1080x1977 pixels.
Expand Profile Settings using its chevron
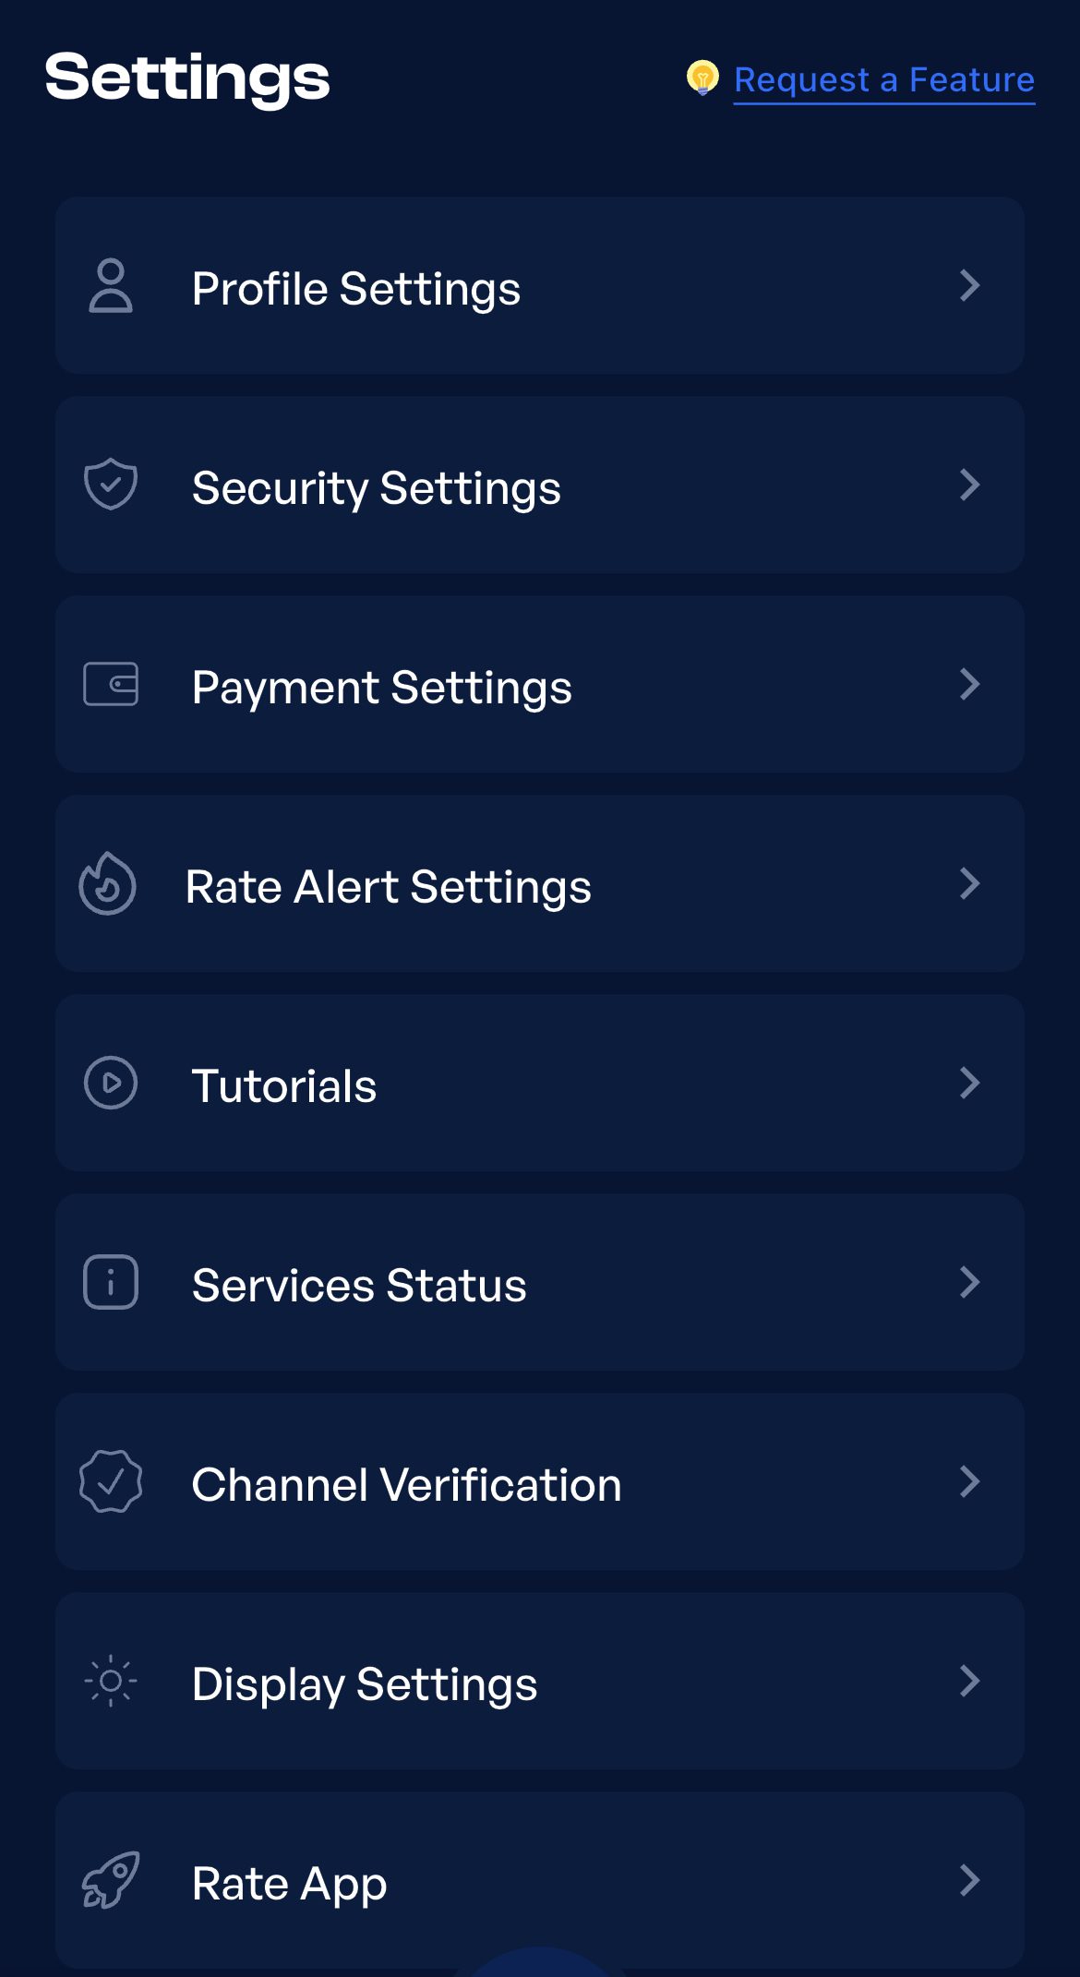969,285
